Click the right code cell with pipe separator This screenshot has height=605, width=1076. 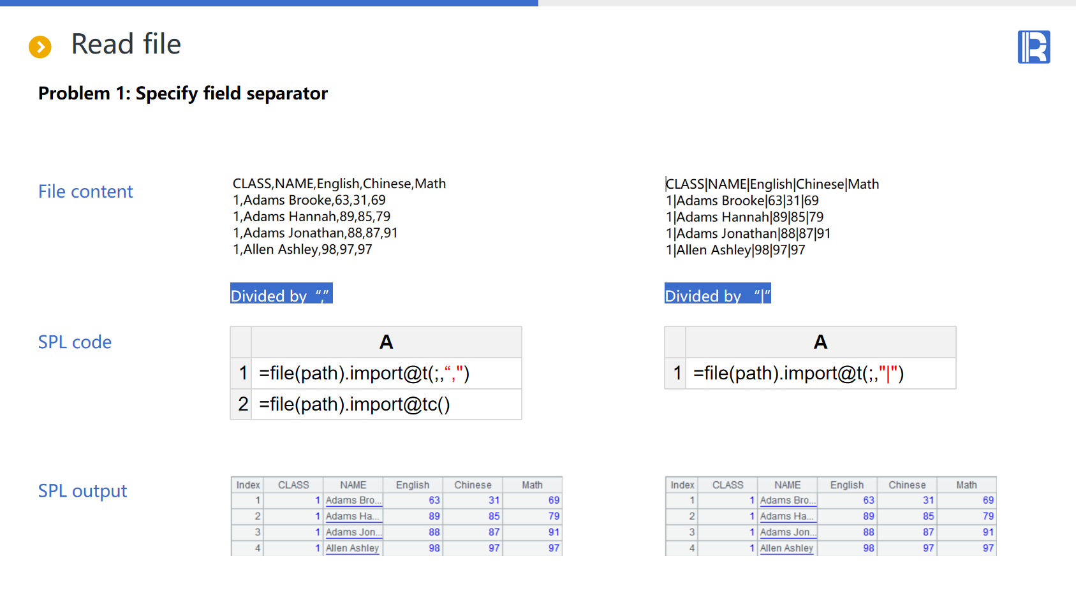click(x=820, y=373)
